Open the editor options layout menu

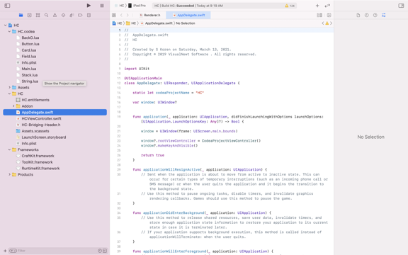tap(319, 15)
